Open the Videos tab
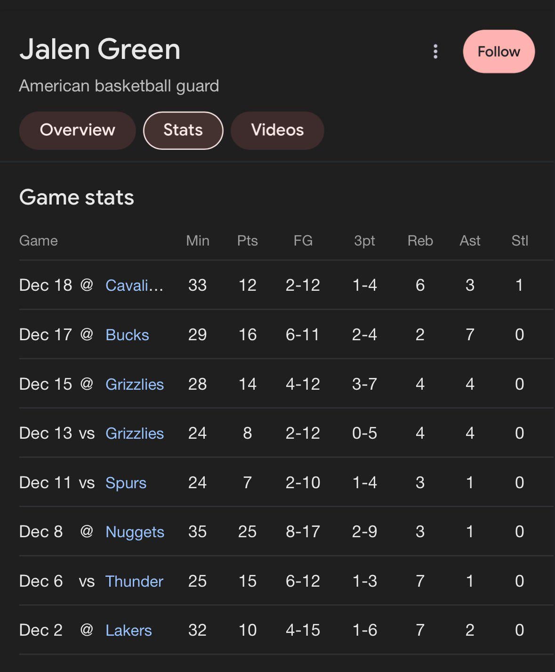The image size is (555, 672). point(277,130)
